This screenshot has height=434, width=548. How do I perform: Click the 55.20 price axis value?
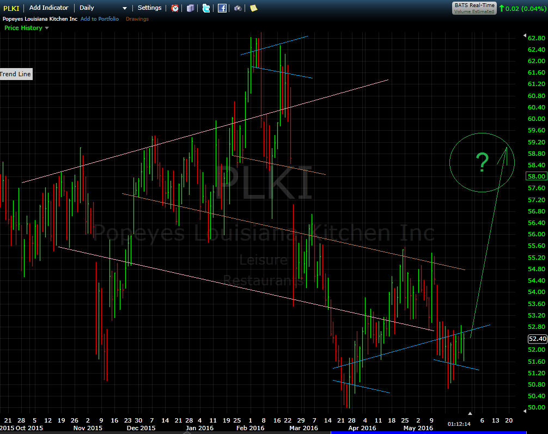(537, 258)
